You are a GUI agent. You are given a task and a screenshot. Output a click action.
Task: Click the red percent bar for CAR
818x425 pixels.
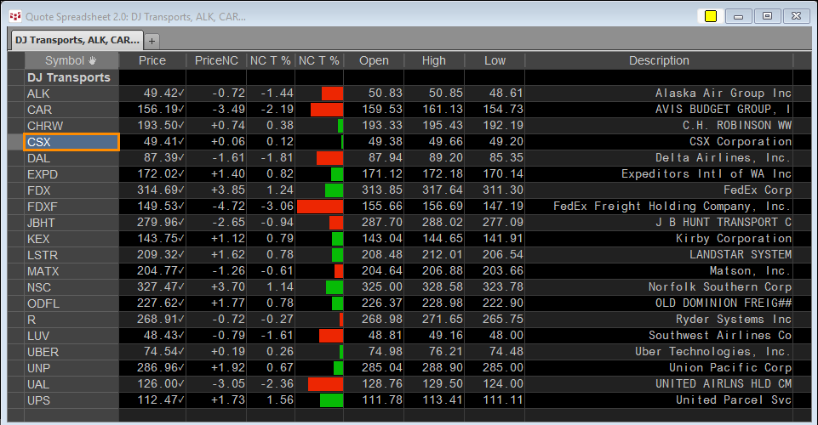[x=327, y=110]
